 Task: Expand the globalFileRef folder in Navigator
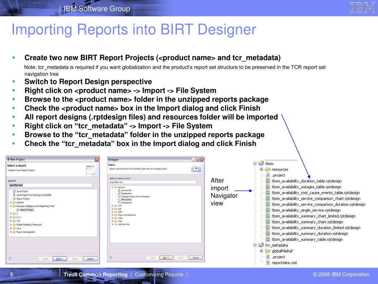pyautogui.click(x=261, y=251)
